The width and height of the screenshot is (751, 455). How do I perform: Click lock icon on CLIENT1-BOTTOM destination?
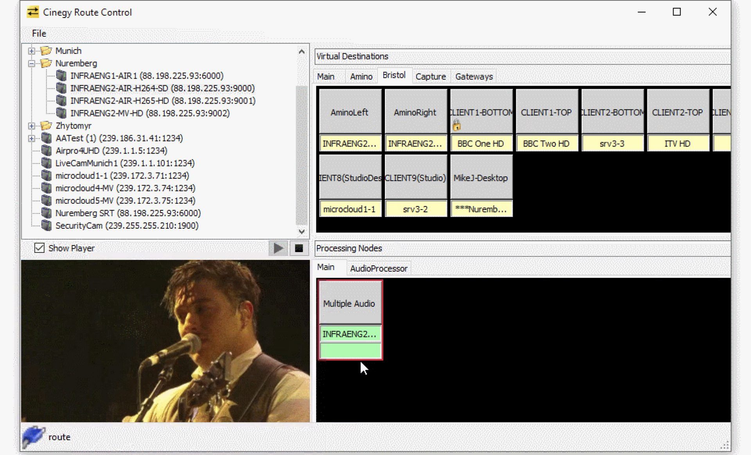point(456,126)
